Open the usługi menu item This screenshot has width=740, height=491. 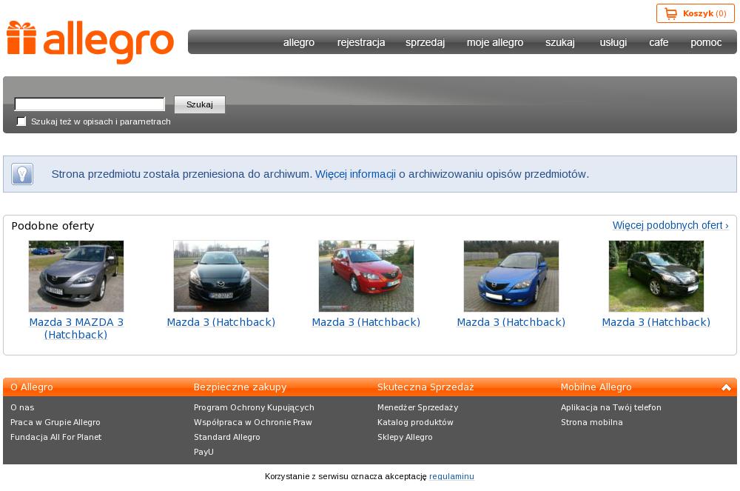click(613, 42)
